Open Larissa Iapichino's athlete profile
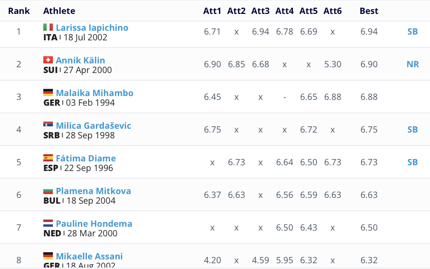Viewport: 430px width, 269px height. point(92,28)
